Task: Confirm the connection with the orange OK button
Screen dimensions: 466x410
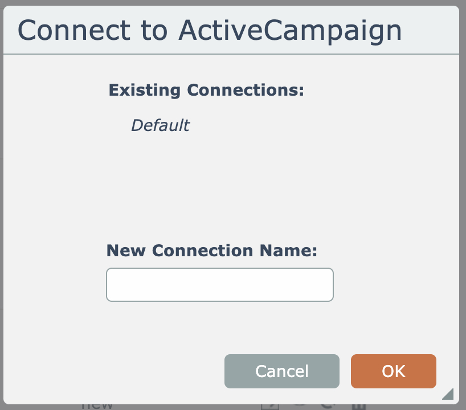Action: click(393, 371)
